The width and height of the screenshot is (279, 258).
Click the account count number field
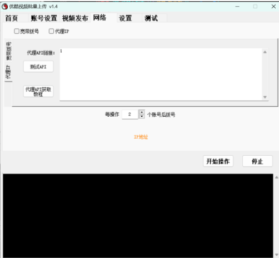click(x=130, y=115)
